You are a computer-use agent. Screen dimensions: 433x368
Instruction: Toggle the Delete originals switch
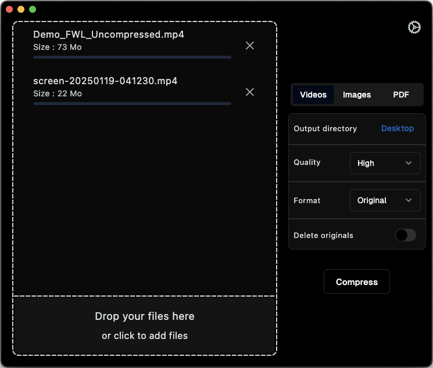pyautogui.click(x=405, y=235)
